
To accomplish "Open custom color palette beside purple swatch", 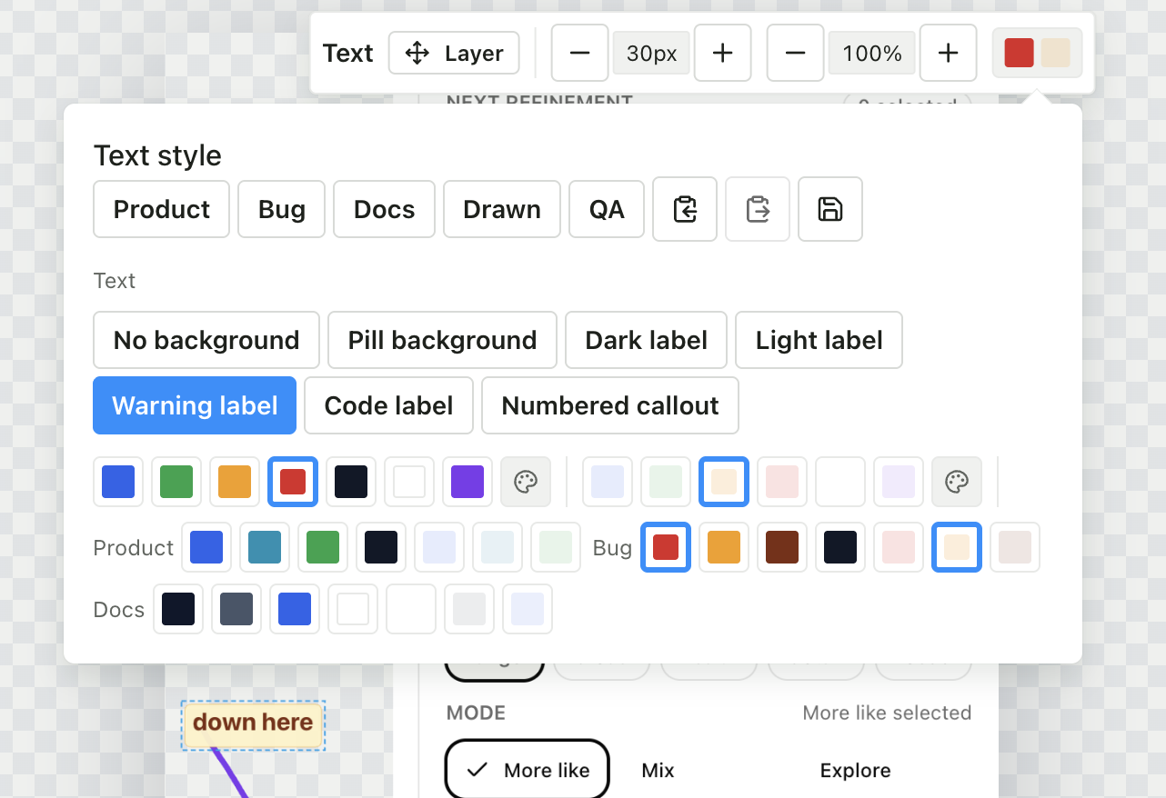I will click(x=526, y=482).
